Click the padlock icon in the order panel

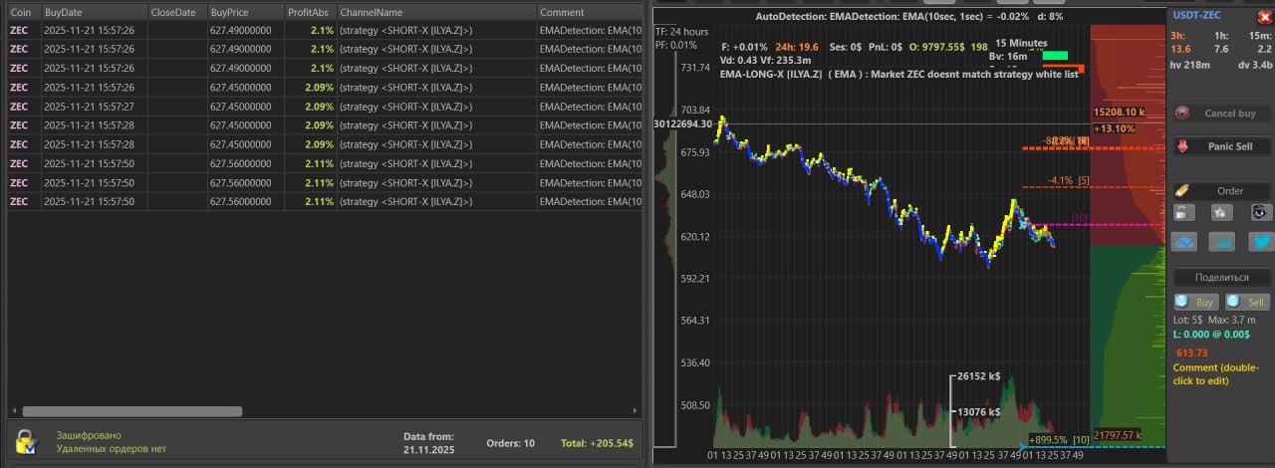coord(1182,212)
